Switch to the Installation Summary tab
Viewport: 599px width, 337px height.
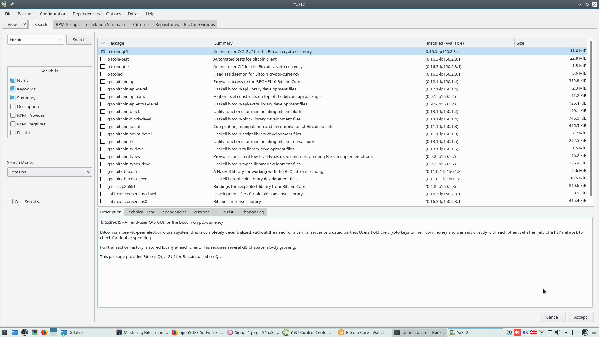[x=105, y=24]
